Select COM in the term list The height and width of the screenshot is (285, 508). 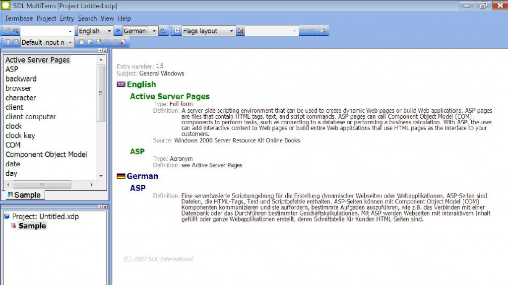click(13, 145)
